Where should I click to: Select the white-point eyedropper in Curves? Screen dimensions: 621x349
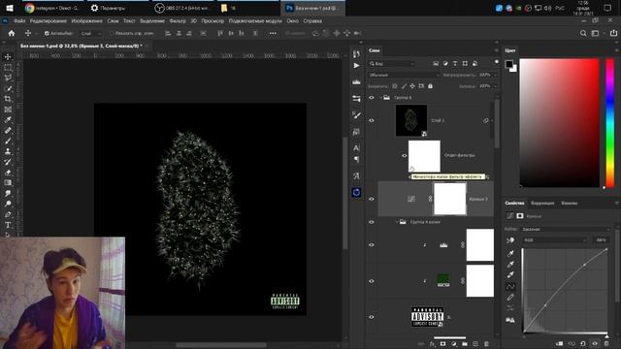tap(510, 274)
